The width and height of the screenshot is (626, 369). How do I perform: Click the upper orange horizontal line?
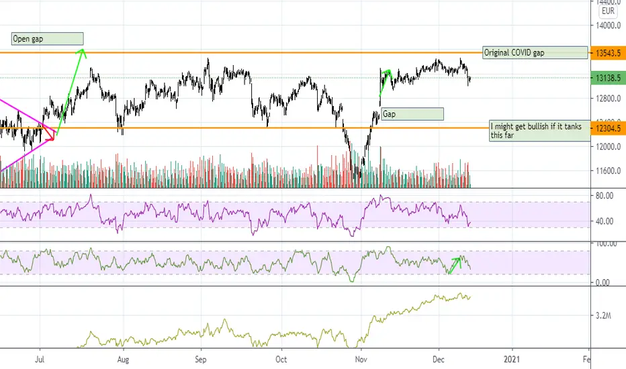240,52
